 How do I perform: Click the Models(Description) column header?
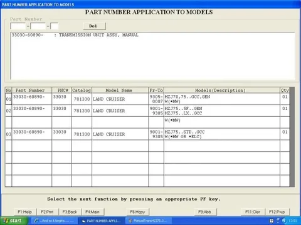[222, 90]
